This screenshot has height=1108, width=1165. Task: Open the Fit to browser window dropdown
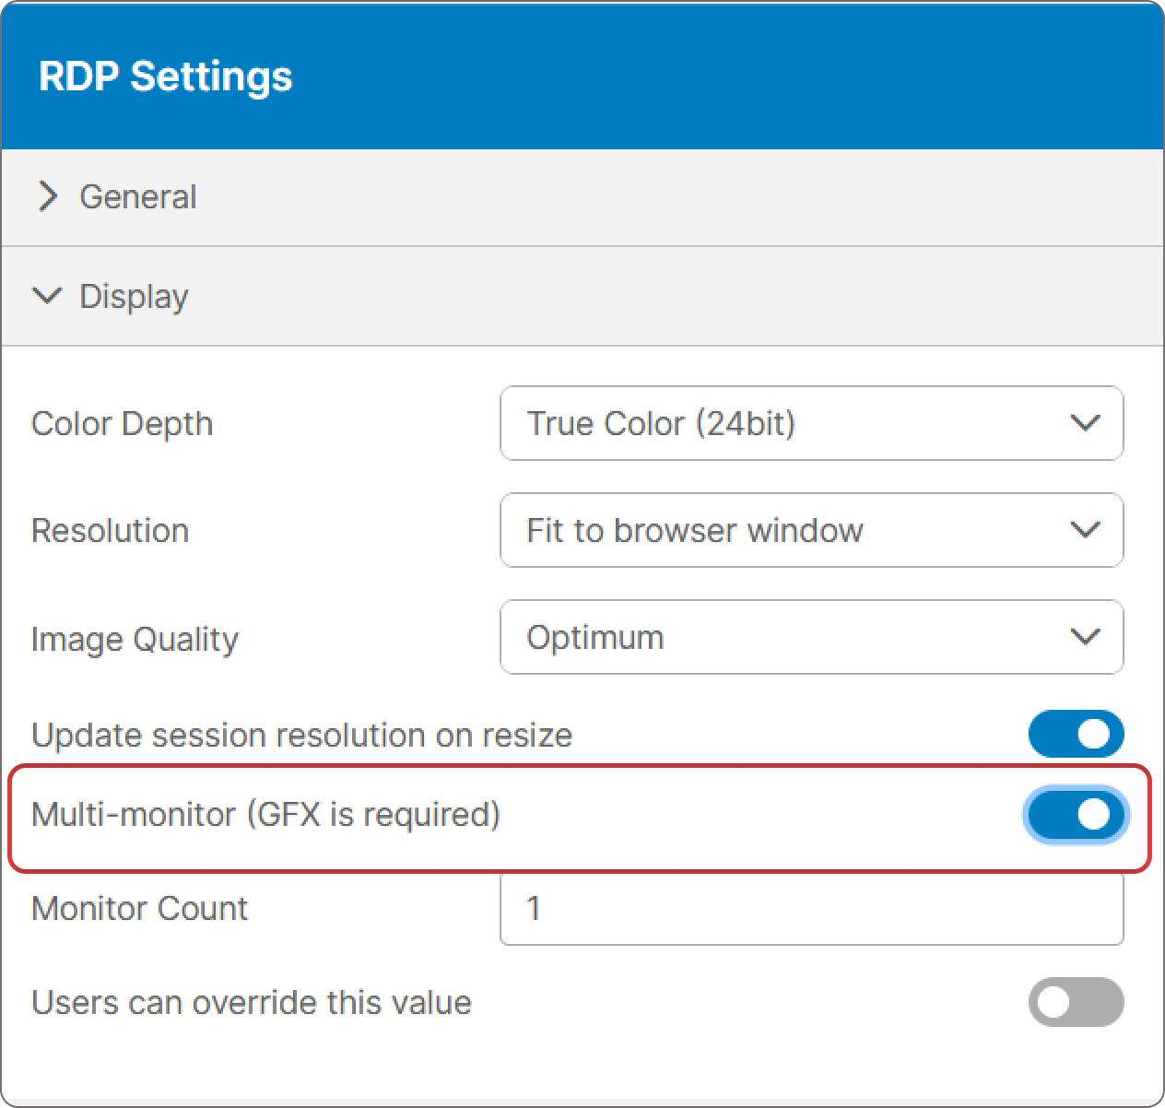pyautogui.click(x=810, y=530)
